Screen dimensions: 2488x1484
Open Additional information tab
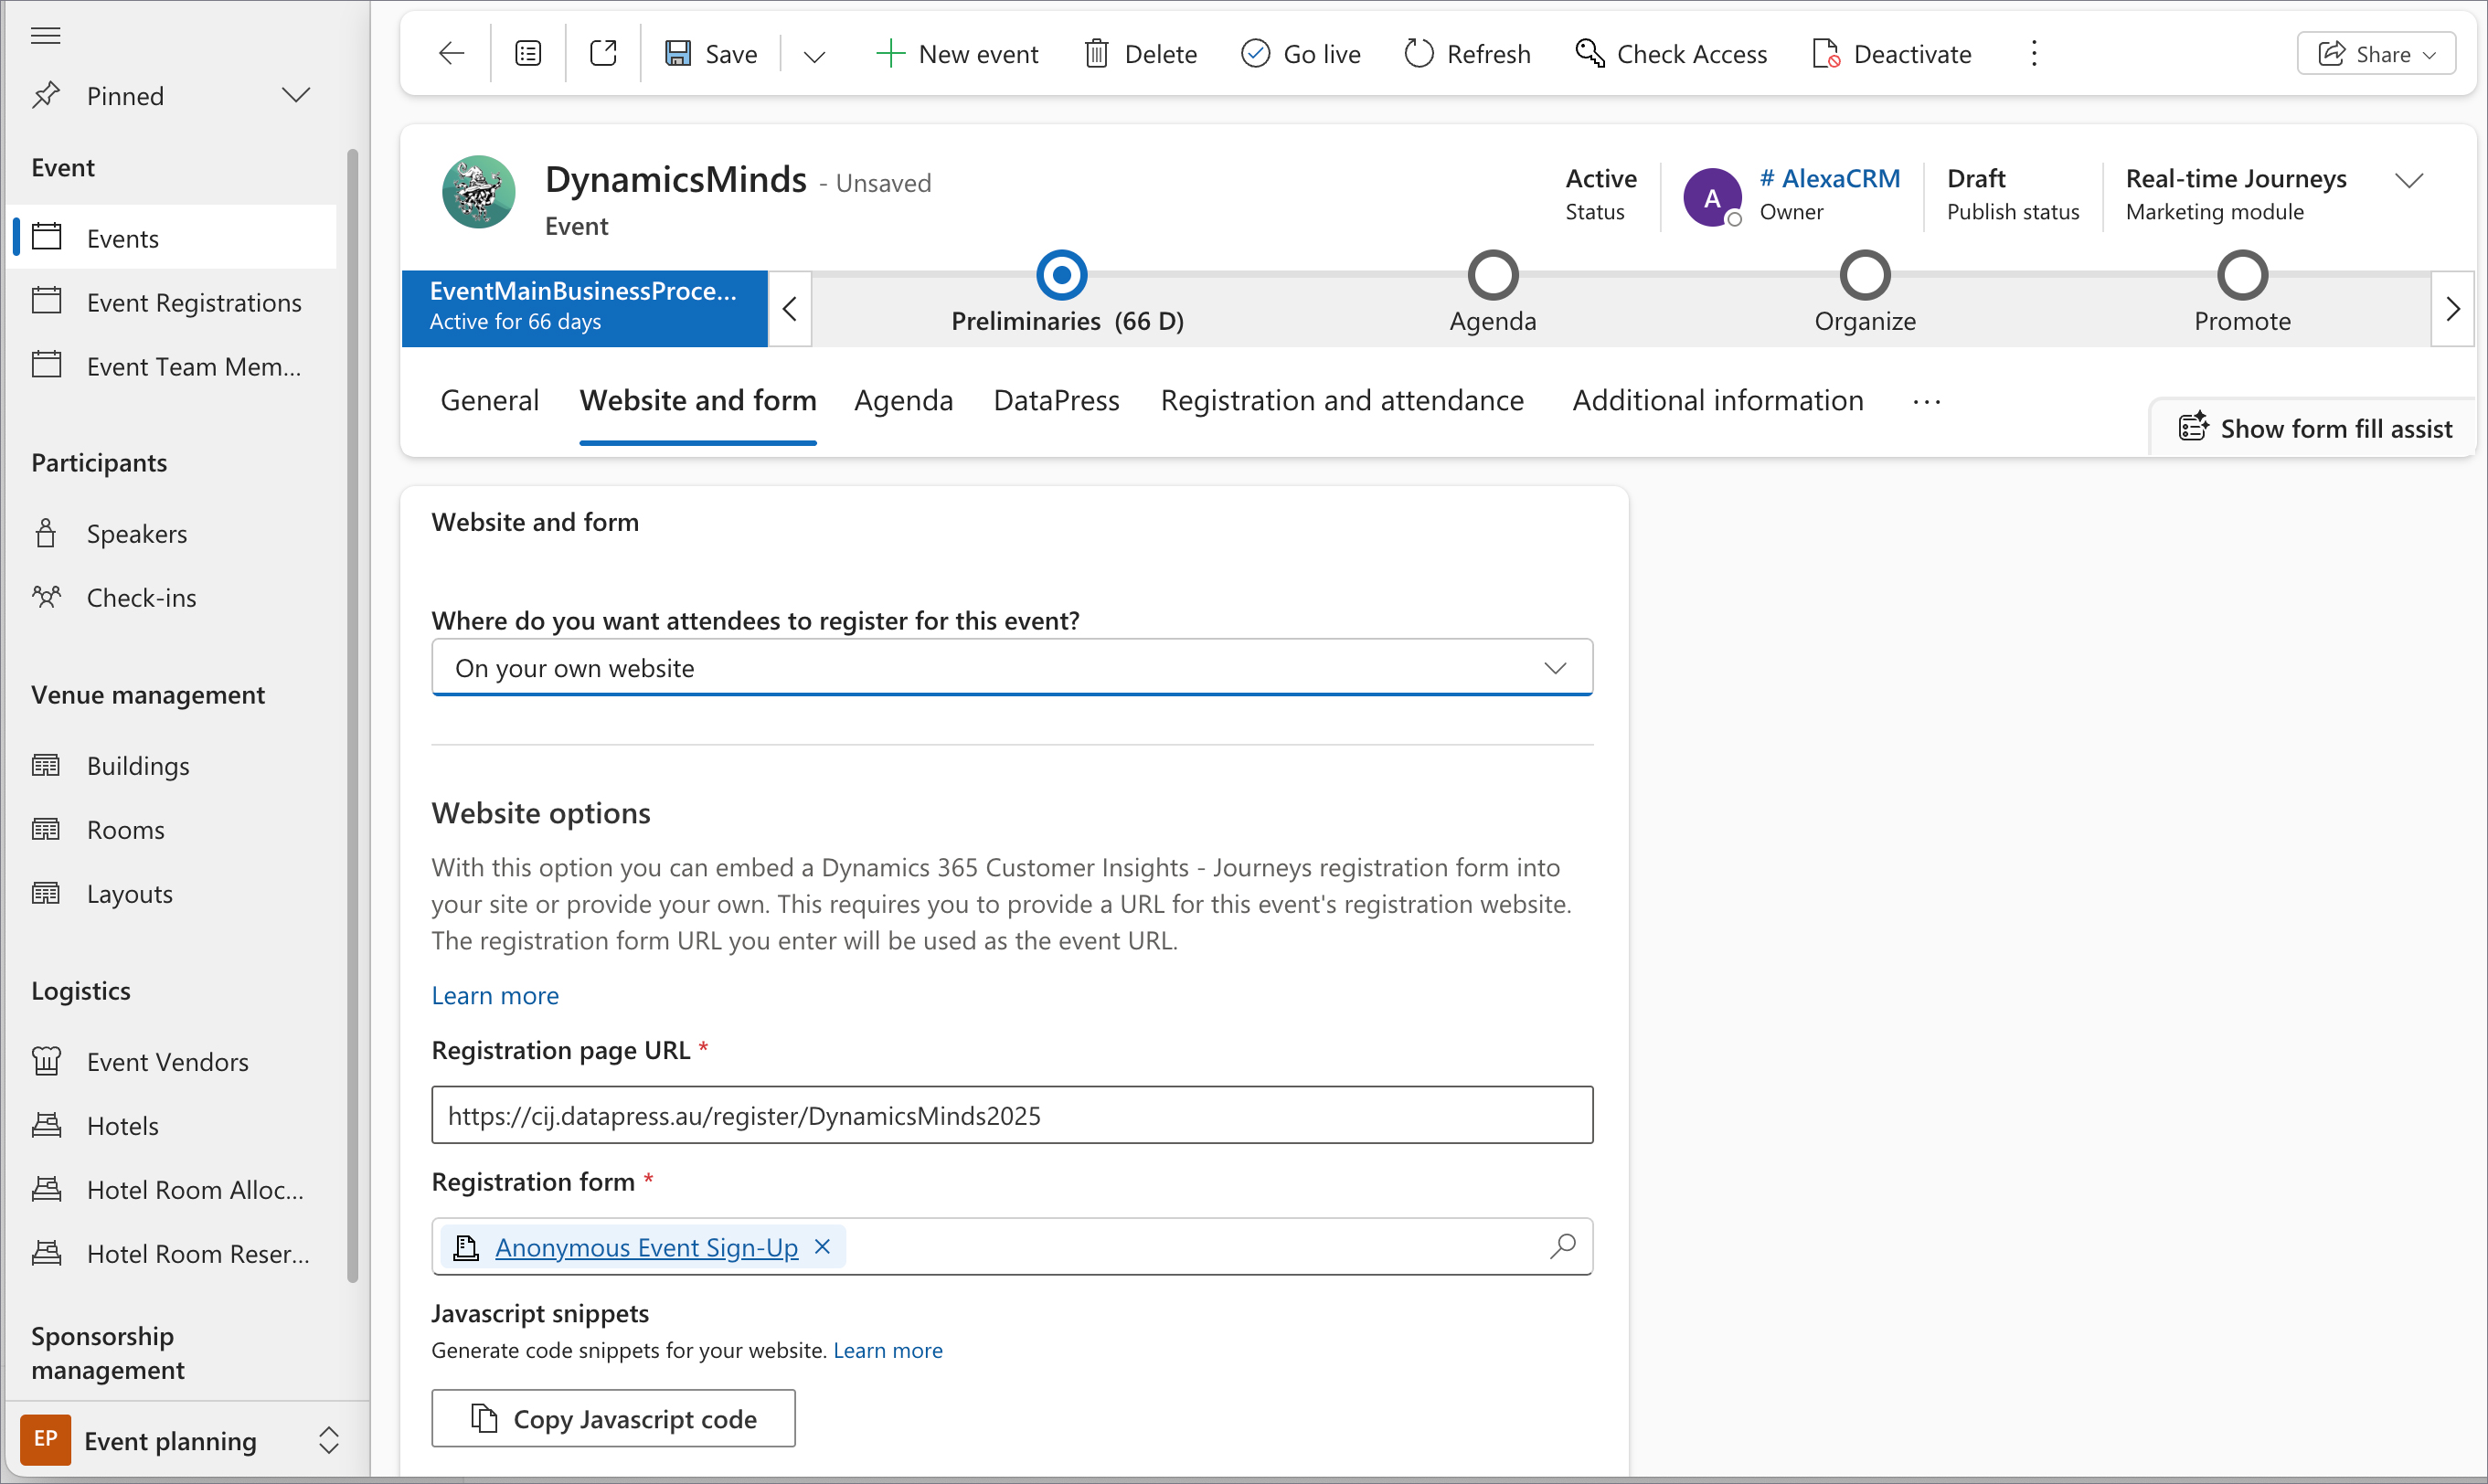coord(1717,400)
